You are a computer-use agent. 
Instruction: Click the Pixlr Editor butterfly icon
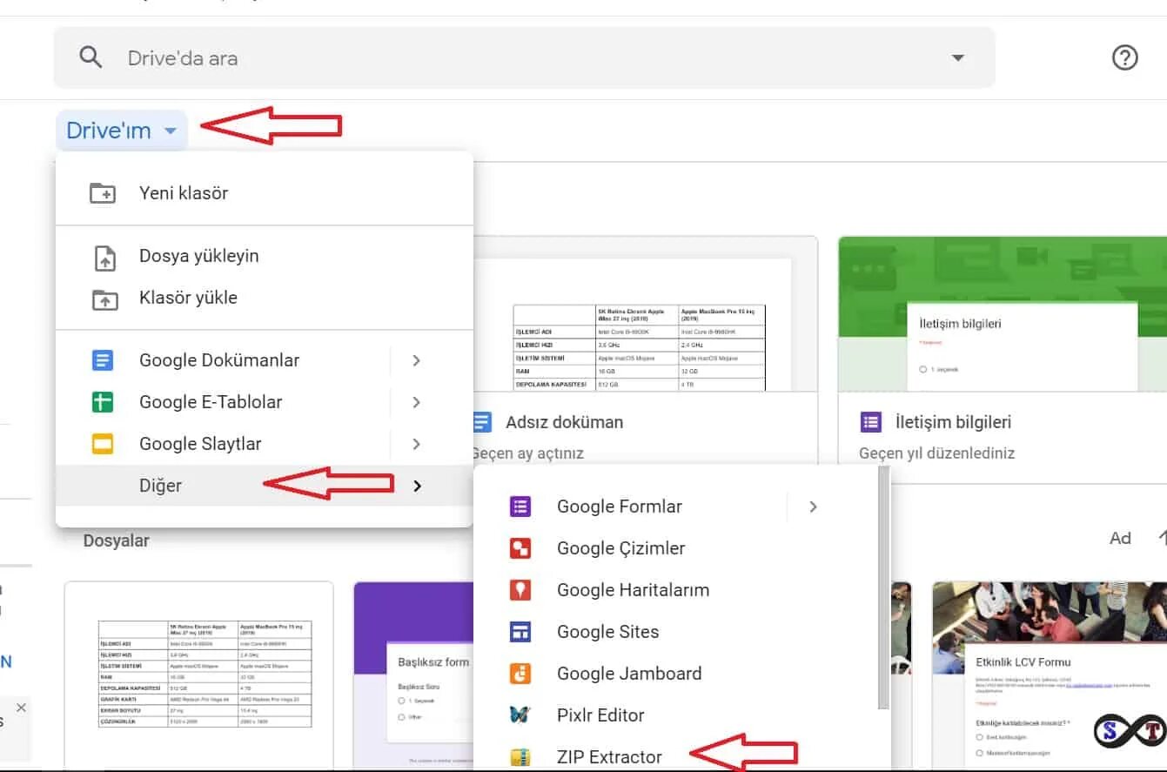click(x=520, y=715)
